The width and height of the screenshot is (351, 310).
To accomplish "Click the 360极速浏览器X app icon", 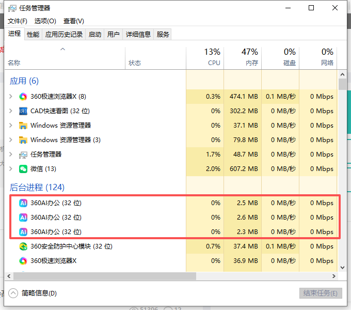I will [23, 97].
